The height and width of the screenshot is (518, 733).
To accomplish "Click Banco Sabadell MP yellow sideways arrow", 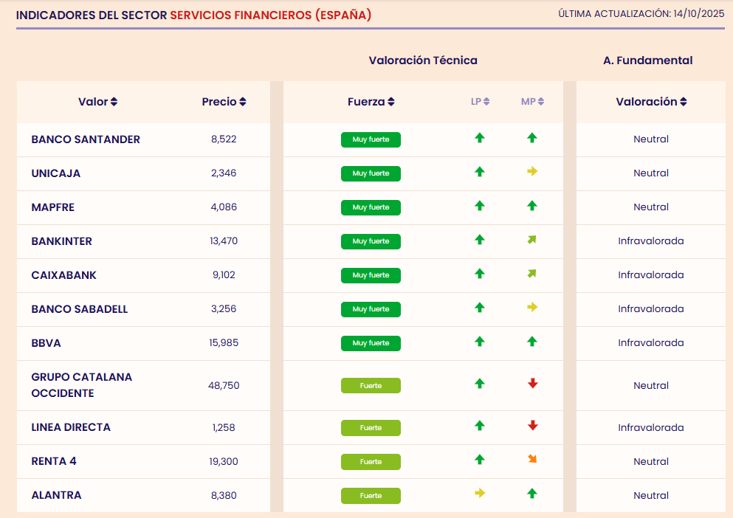I will [x=532, y=307].
